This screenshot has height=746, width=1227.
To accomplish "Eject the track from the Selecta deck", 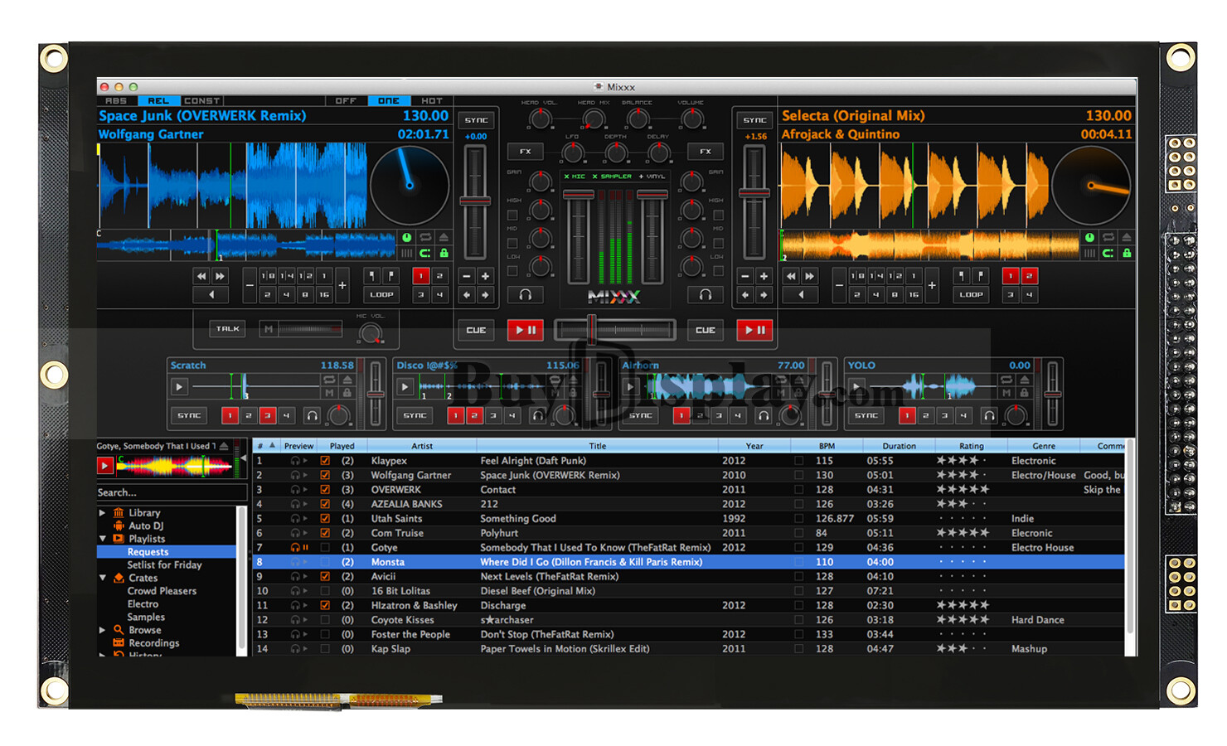I will point(1127,238).
